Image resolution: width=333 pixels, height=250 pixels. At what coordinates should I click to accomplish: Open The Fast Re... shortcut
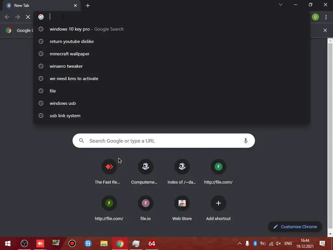pos(109,172)
